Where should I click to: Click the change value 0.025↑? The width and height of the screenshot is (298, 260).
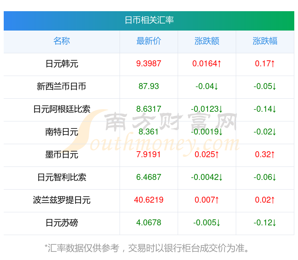pyautogui.click(x=207, y=154)
